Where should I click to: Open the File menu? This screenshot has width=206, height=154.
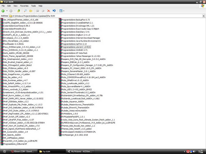pyautogui.click(x=3, y=6)
